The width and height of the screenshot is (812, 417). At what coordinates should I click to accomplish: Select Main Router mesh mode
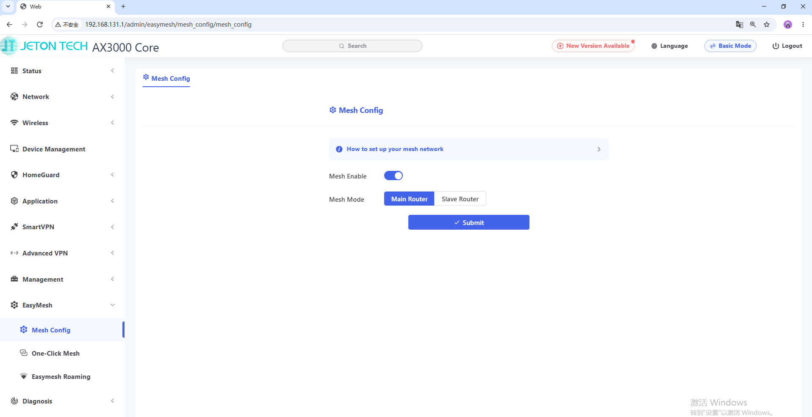point(409,199)
